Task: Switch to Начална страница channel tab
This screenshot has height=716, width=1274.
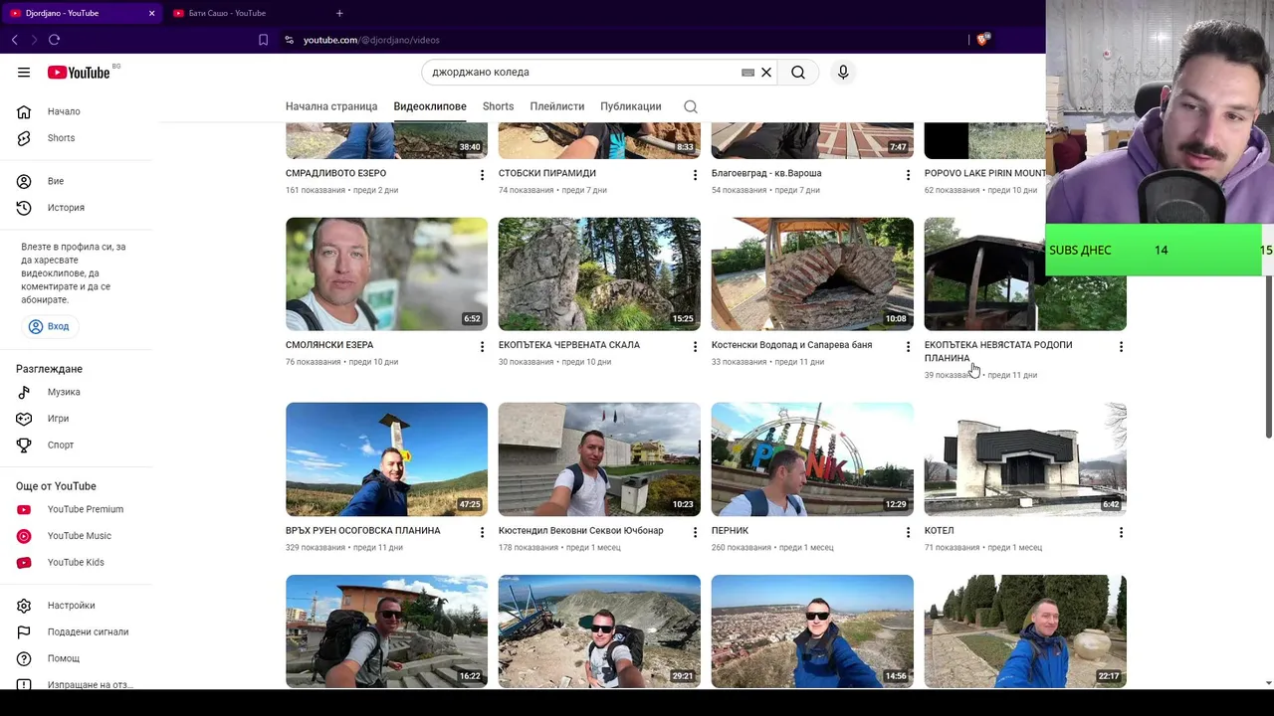Action: [331, 106]
